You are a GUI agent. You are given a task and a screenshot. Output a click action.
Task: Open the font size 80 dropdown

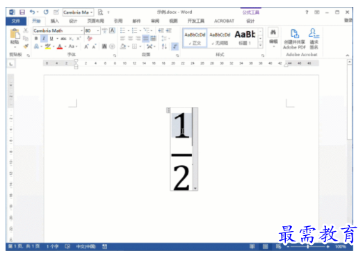[98, 31]
